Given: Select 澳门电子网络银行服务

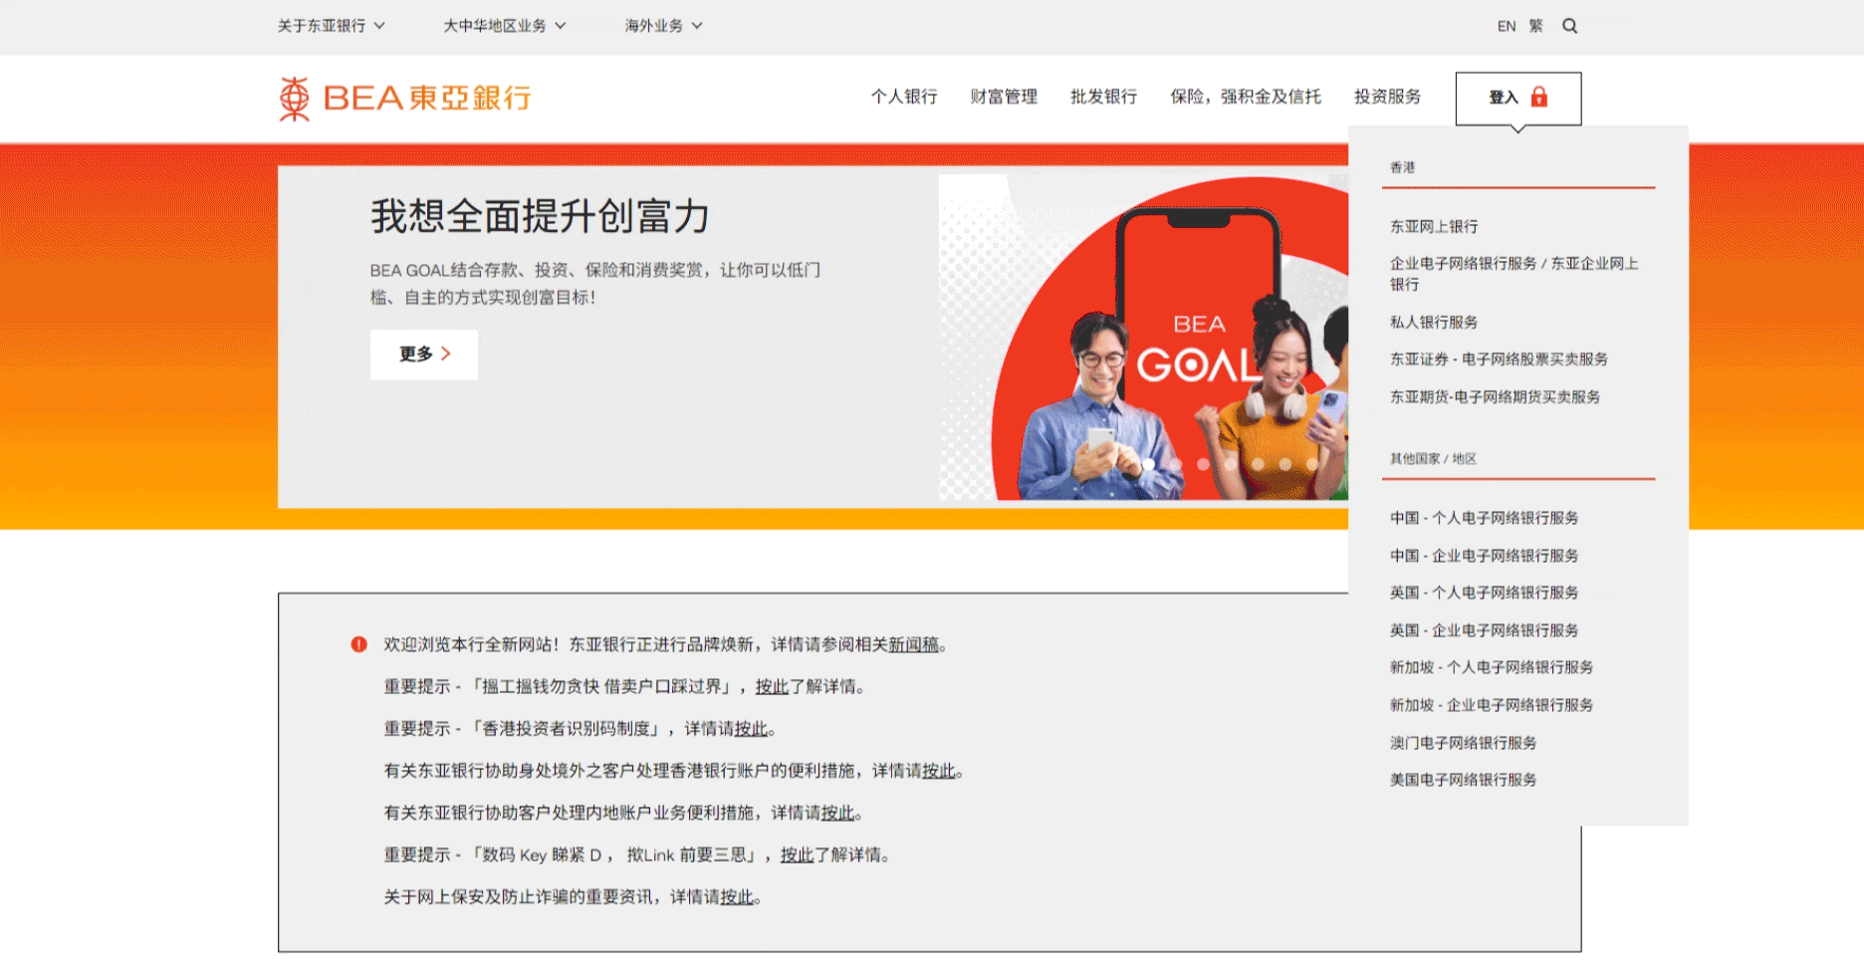Looking at the screenshot, I should [1463, 743].
